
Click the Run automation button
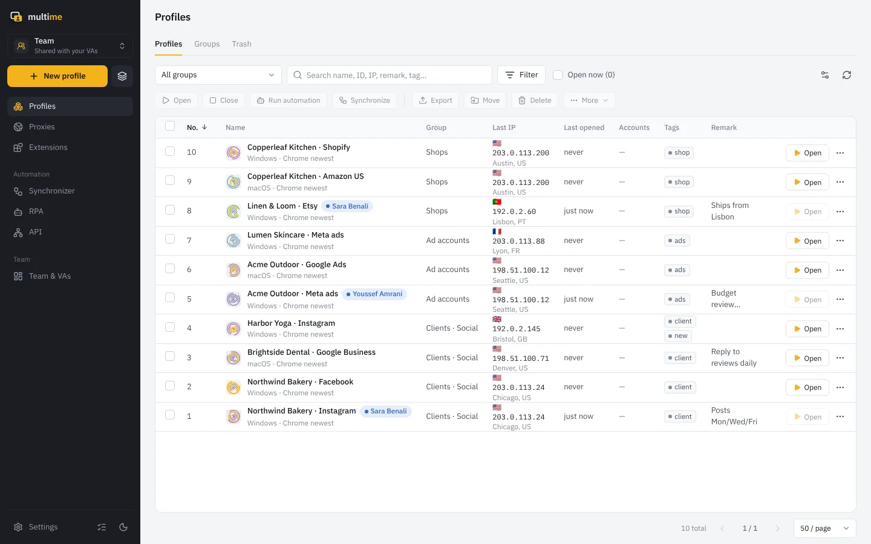[x=289, y=100]
